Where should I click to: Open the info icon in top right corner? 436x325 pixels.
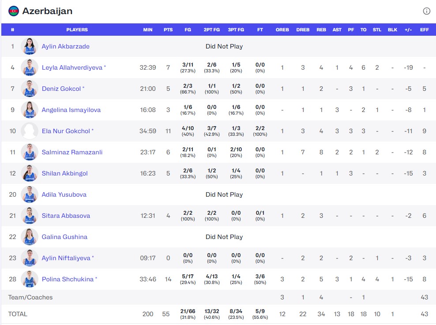tap(426, 11)
